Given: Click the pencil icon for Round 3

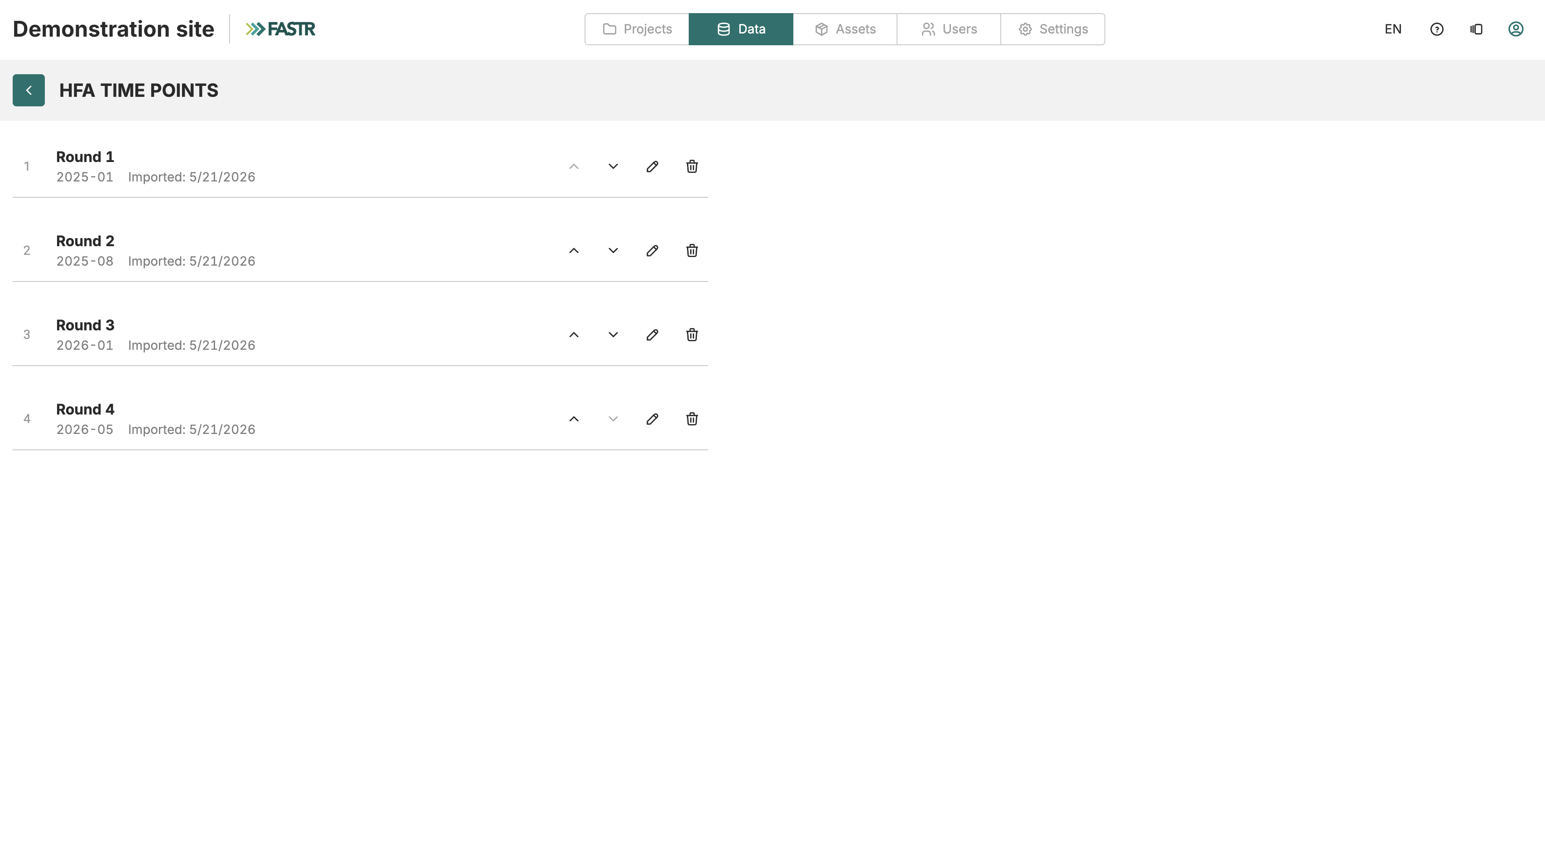Looking at the screenshot, I should point(652,334).
